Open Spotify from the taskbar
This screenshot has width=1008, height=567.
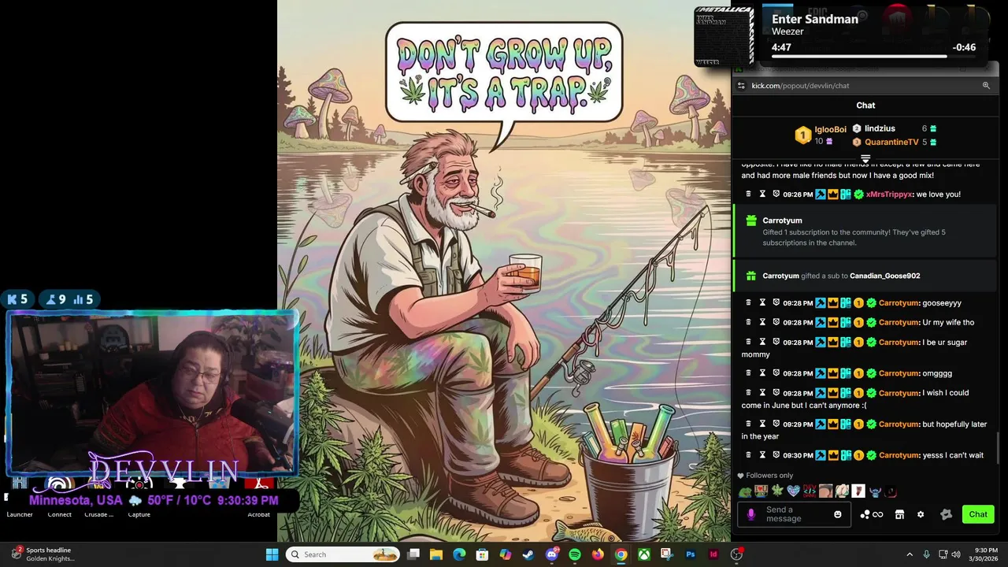tap(575, 554)
